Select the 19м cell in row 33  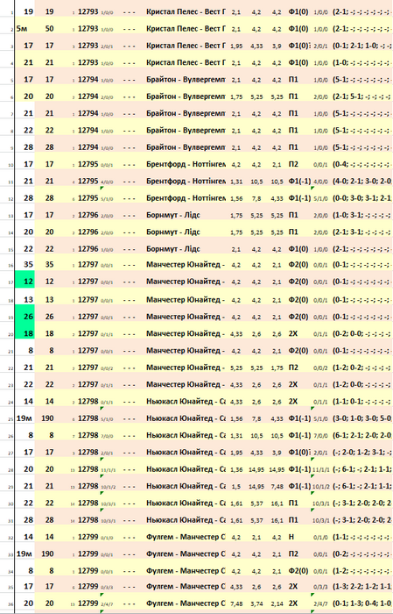tap(25, 553)
